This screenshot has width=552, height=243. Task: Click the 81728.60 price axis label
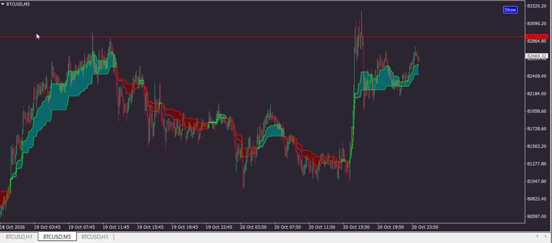point(537,129)
